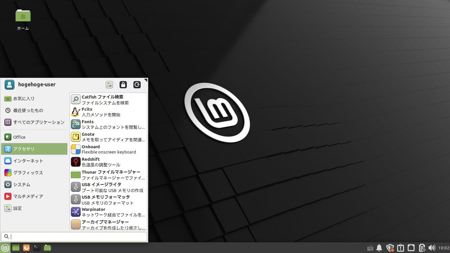
Task: Click the 10:02 clock
Action: click(x=444, y=248)
